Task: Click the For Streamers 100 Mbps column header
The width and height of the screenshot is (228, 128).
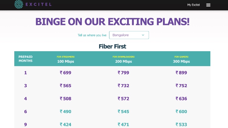Action: pos(66,59)
